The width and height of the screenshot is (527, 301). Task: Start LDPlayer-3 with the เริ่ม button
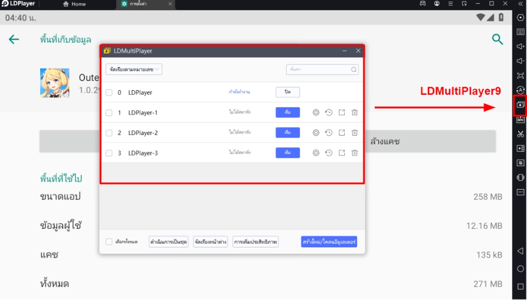point(288,153)
